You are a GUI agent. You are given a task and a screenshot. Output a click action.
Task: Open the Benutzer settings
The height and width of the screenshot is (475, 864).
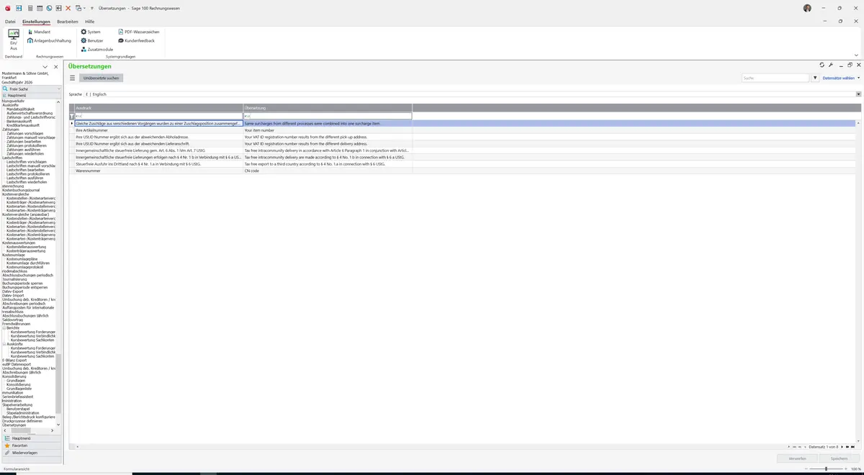[x=92, y=40]
